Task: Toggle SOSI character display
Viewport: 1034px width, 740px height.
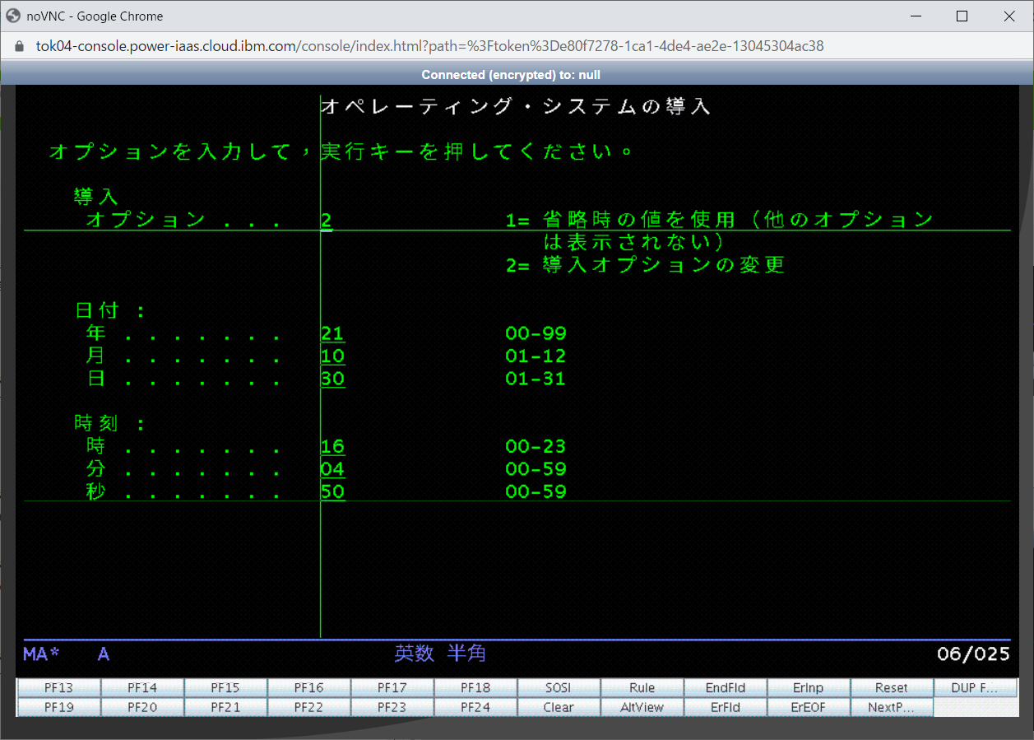Action: [x=558, y=687]
